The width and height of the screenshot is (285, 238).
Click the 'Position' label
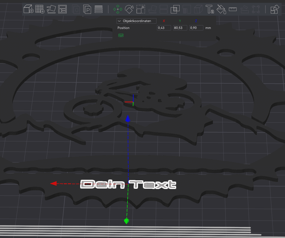pyautogui.click(x=123, y=28)
